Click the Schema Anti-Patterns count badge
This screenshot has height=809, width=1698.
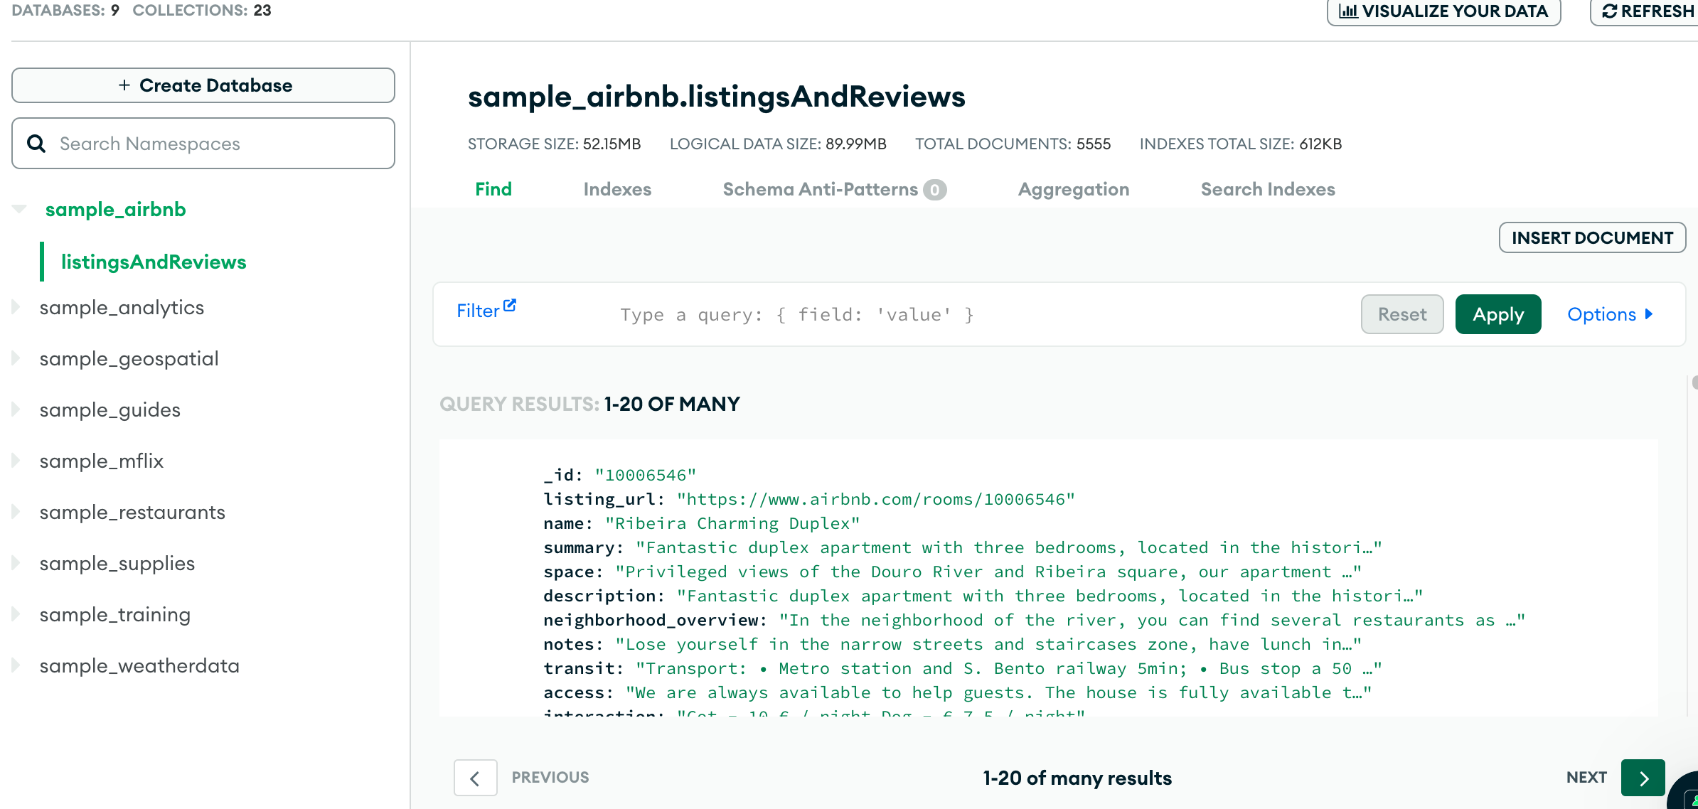(935, 190)
